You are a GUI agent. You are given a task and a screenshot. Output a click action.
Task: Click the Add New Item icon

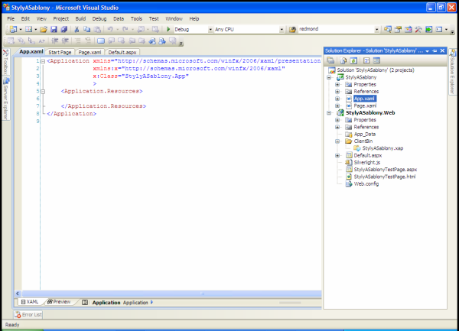click(x=29, y=29)
